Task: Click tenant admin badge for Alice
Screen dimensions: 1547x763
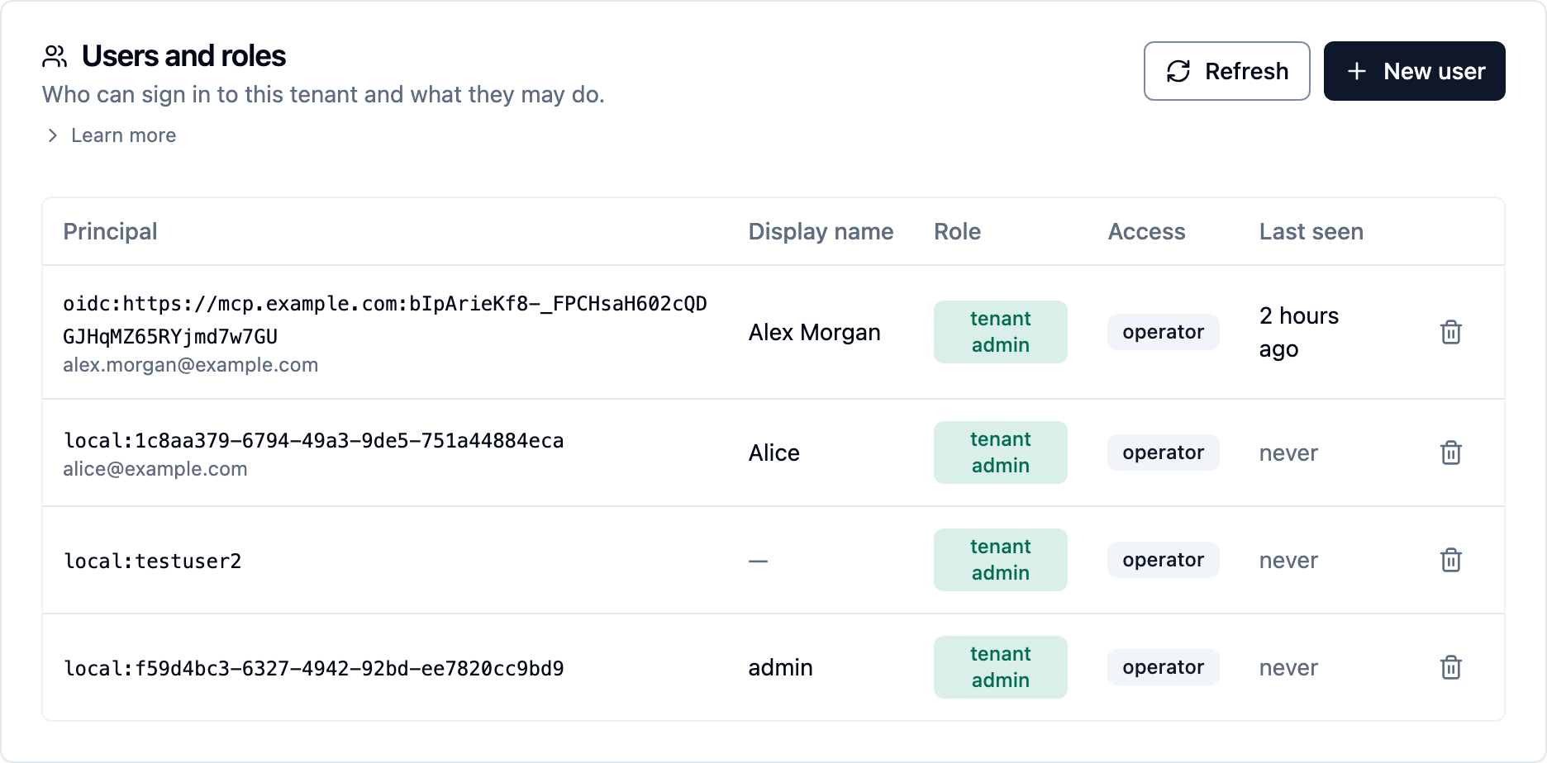Action: tap(1000, 453)
